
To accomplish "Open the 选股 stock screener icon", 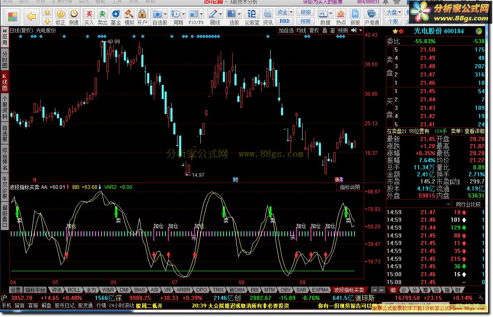I will (x=232, y=17).
